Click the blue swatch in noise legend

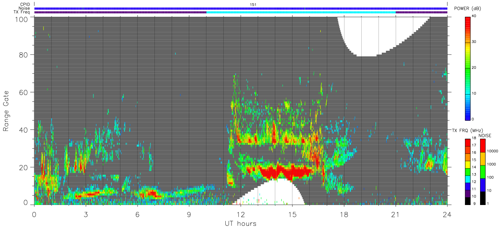pyautogui.click(x=483, y=185)
